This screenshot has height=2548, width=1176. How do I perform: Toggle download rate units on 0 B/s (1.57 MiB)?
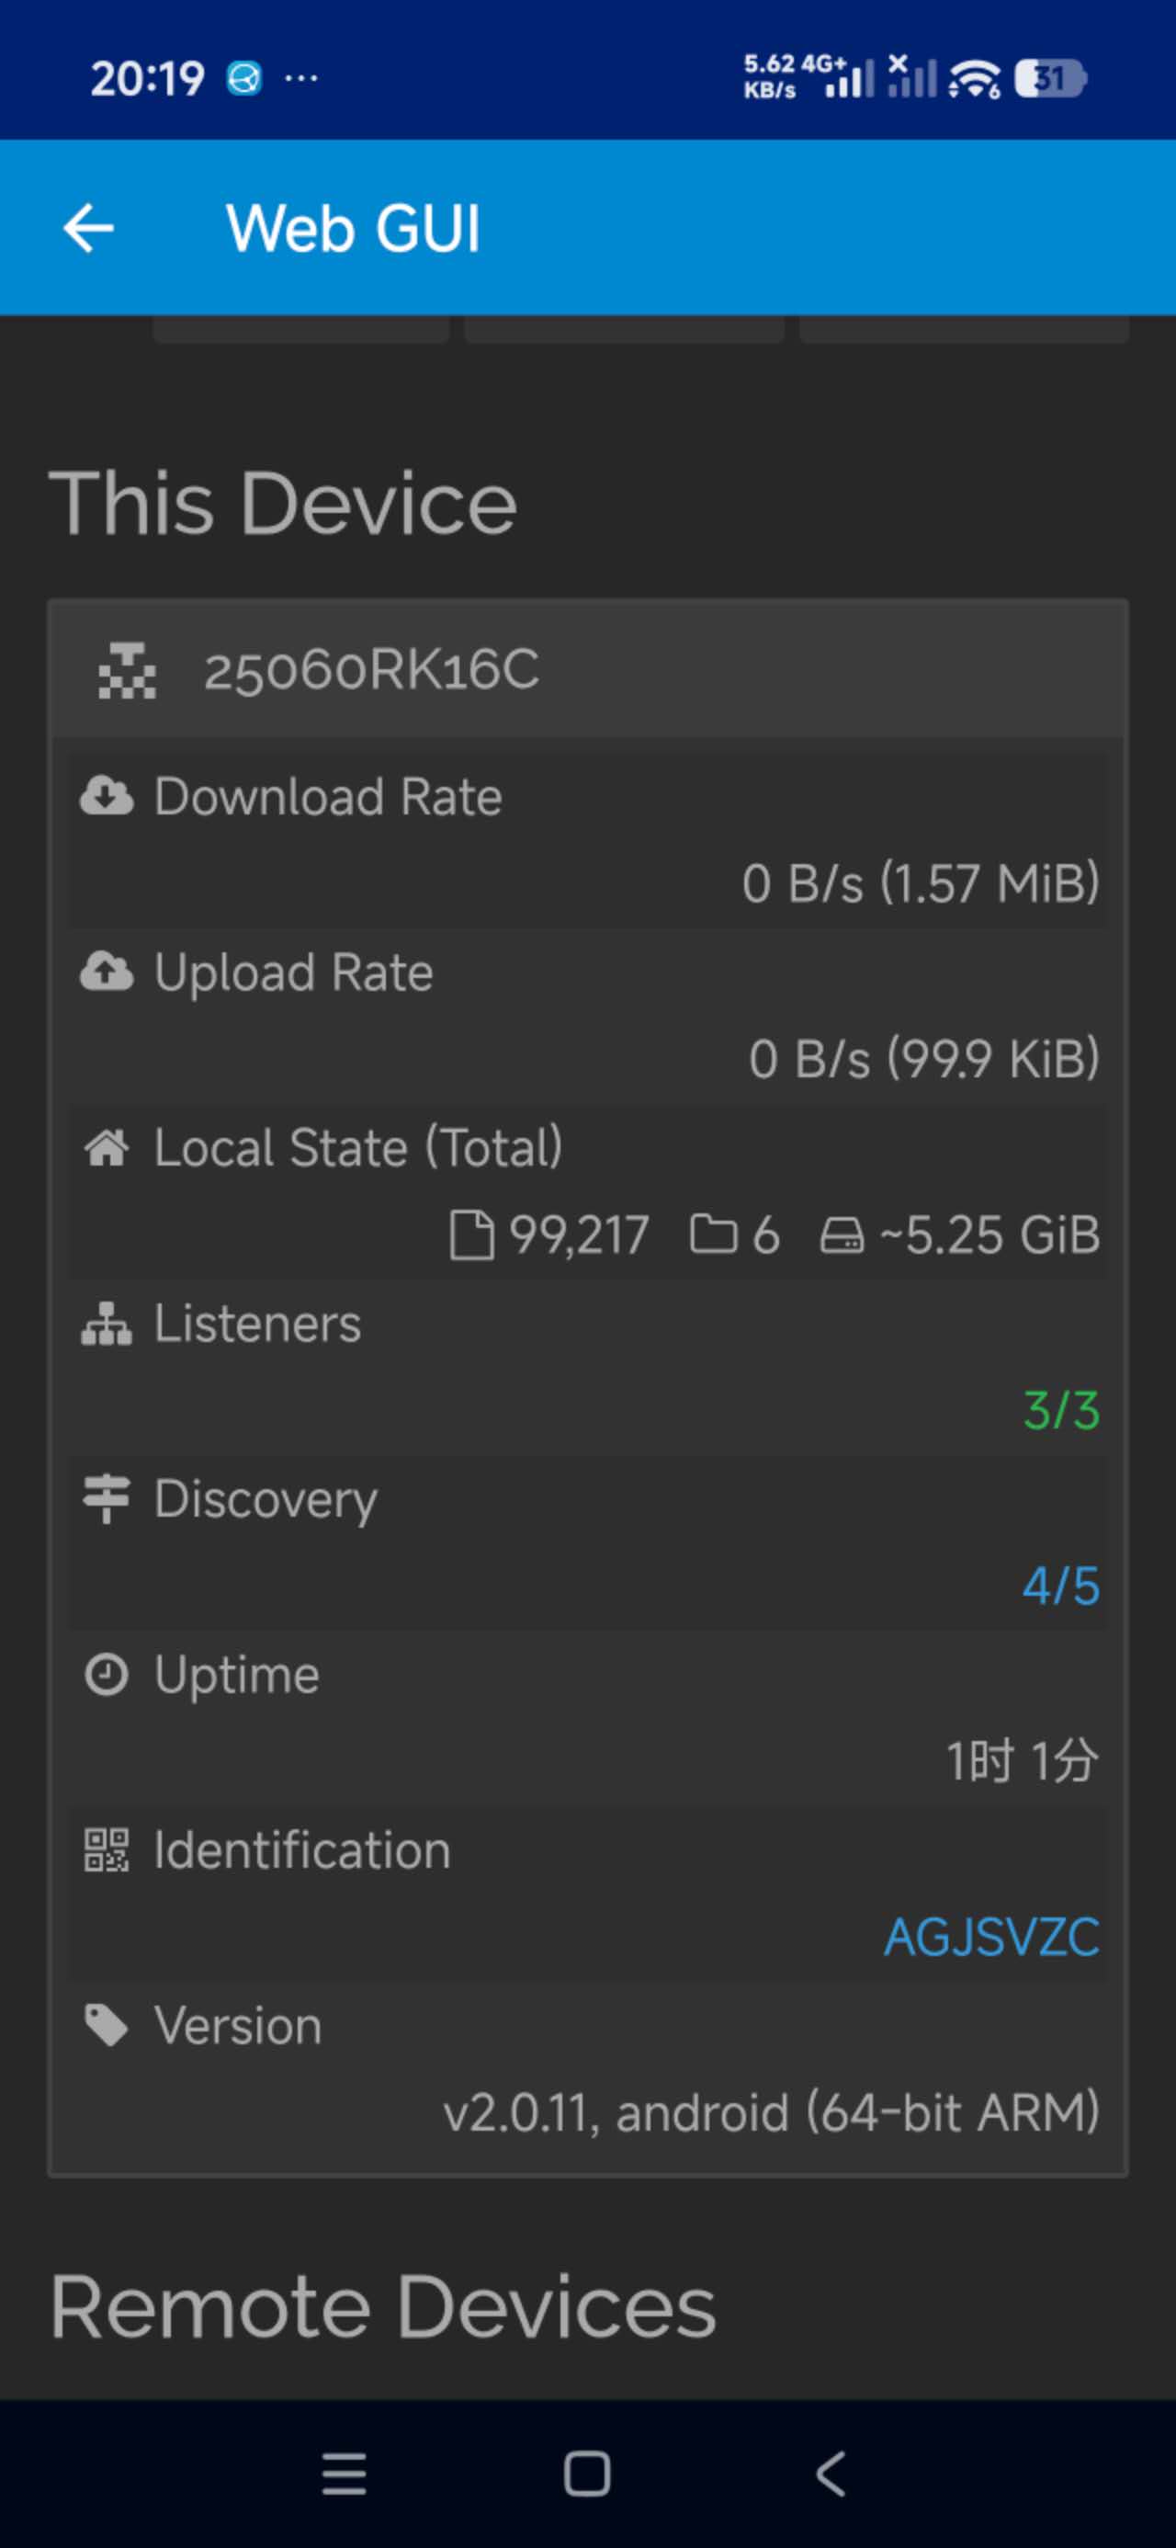[x=920, y=883]
